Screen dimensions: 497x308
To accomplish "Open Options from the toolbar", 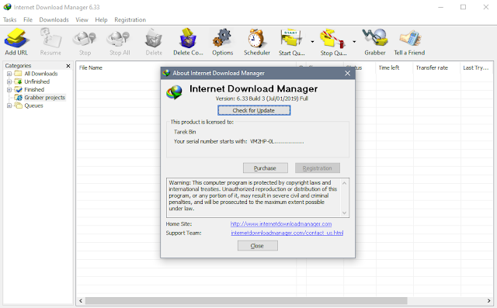I will pyautogui.click(x=223, y=42).
